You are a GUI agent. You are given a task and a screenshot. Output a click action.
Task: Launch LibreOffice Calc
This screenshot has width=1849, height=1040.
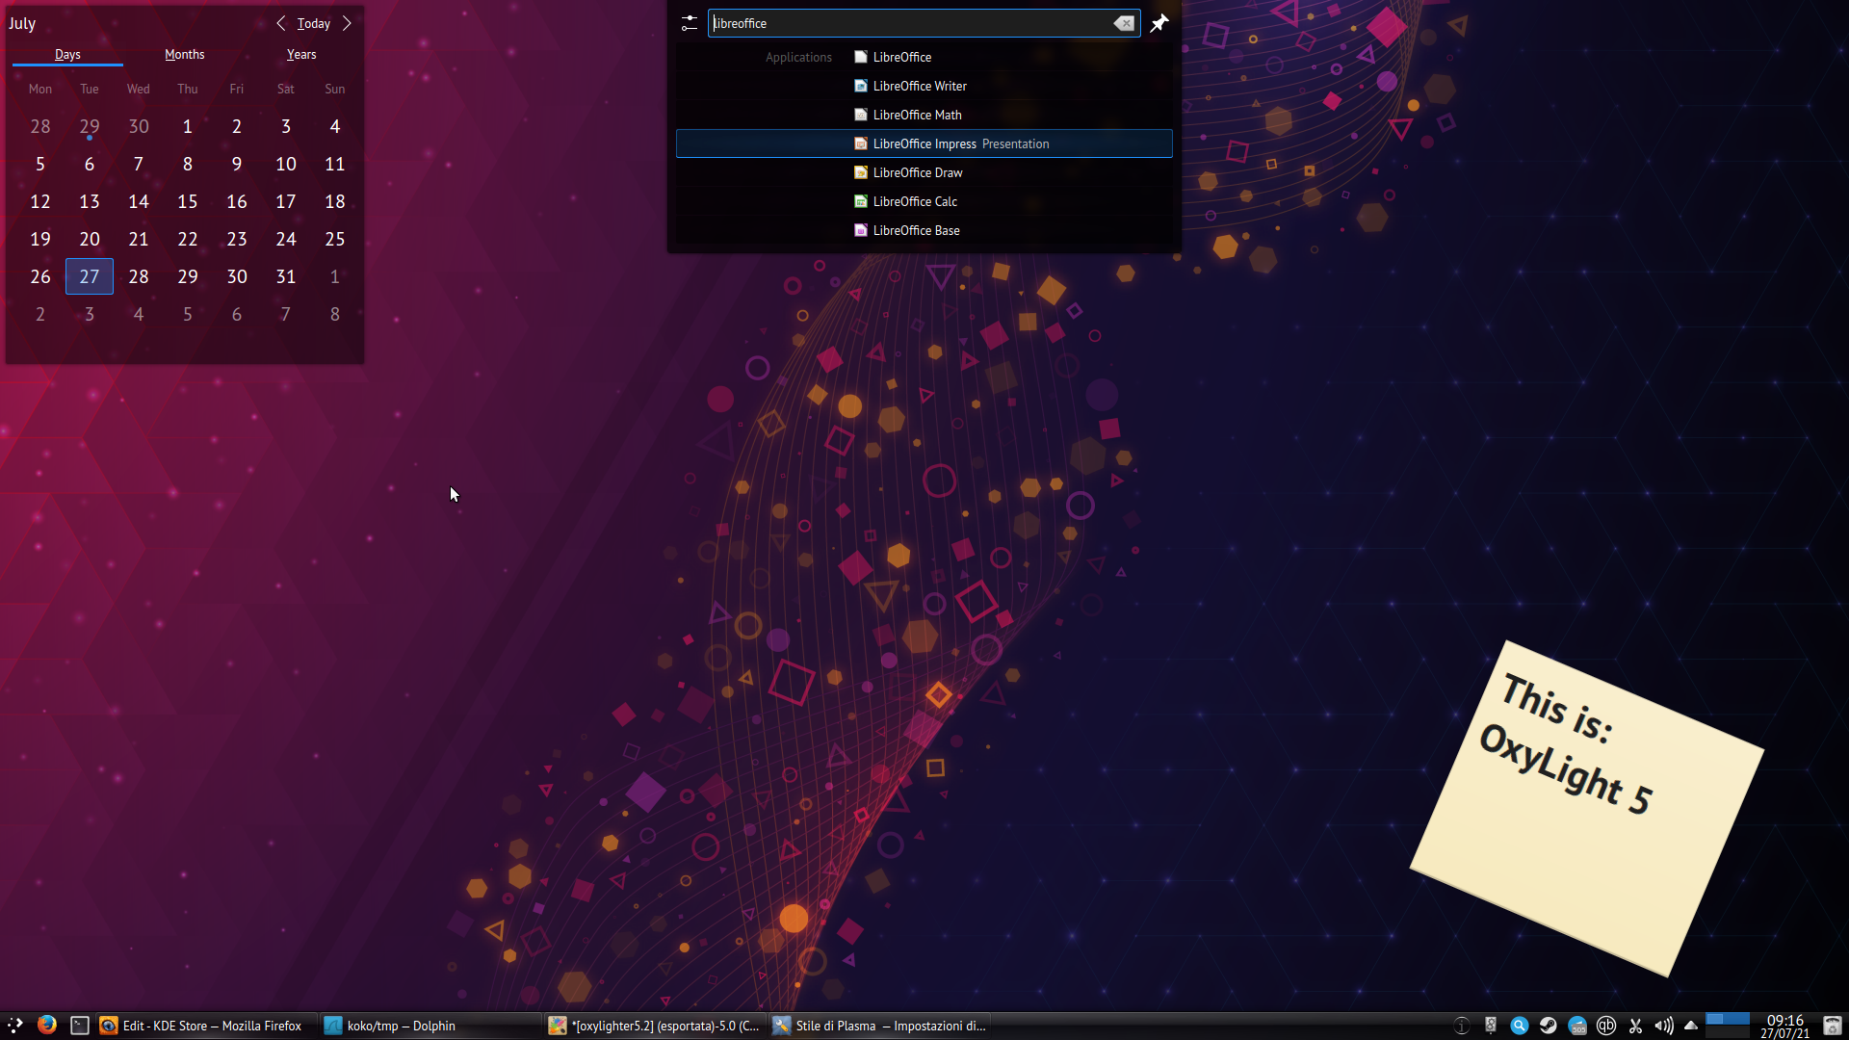tap(924, 201)
